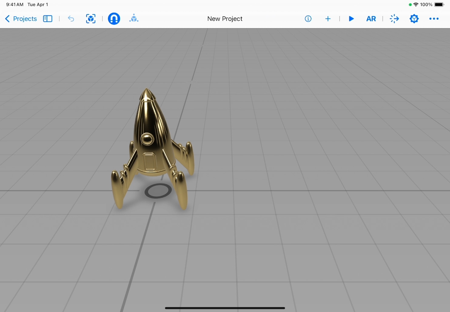The image size is (450, 312).
Task: Expand the more options ellipsis menu
Action: click(x=434, y=19)
